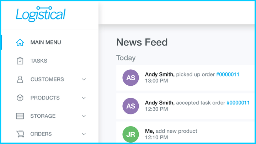
Task: Click the Storage stack icon
Action: pos(20,116)
